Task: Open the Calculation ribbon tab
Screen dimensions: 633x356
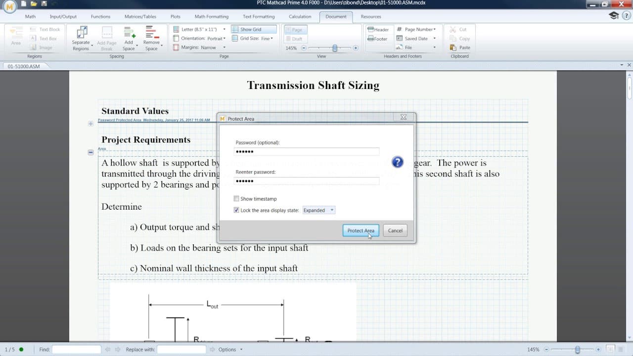Action: pyautogui.click(x=300, y=16)
